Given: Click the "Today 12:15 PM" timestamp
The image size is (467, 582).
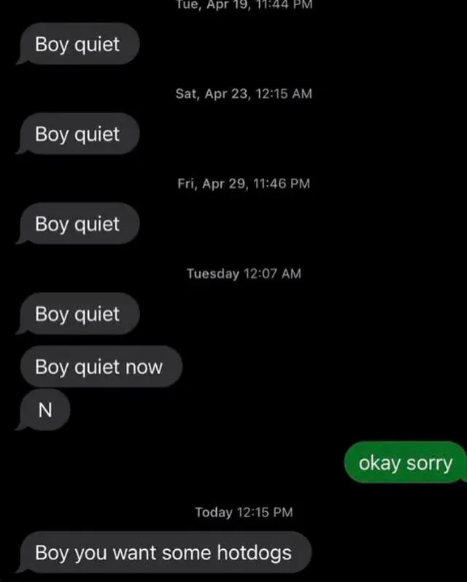Looking at the screenshot, I should [x=244, y=512].
